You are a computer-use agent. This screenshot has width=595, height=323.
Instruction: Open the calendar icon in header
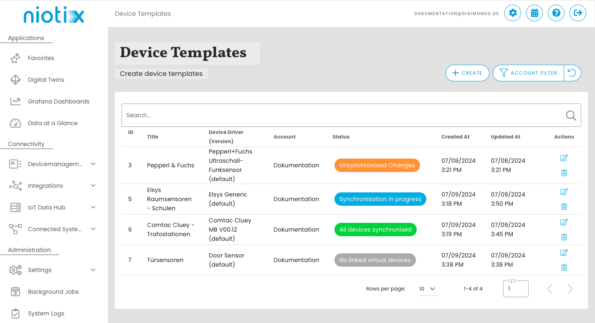tap(534, 13)
